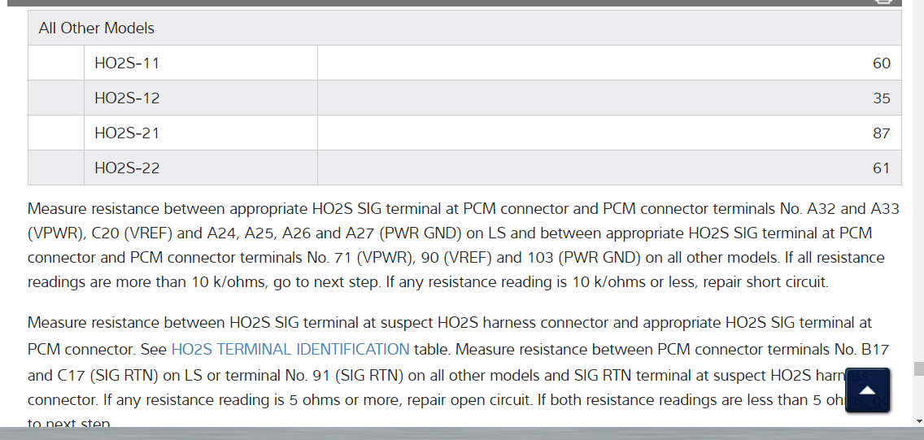Click the All Other Models table header

pyautogui.click(x=96, y=28)
